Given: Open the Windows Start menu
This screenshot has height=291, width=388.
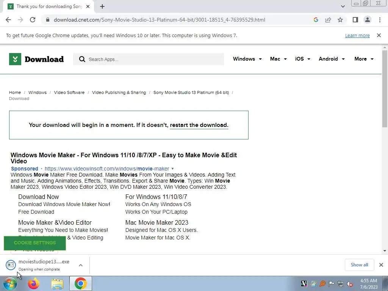Looking at the screenshot, I should [x=10, y=284].
